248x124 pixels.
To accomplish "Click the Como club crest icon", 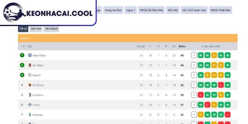I will tap(30, 104).
